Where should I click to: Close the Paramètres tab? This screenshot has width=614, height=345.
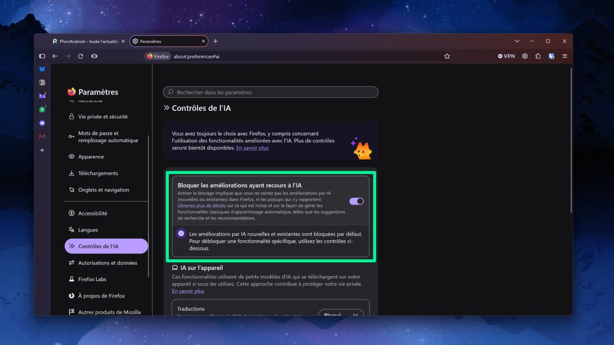pos(203,41)
